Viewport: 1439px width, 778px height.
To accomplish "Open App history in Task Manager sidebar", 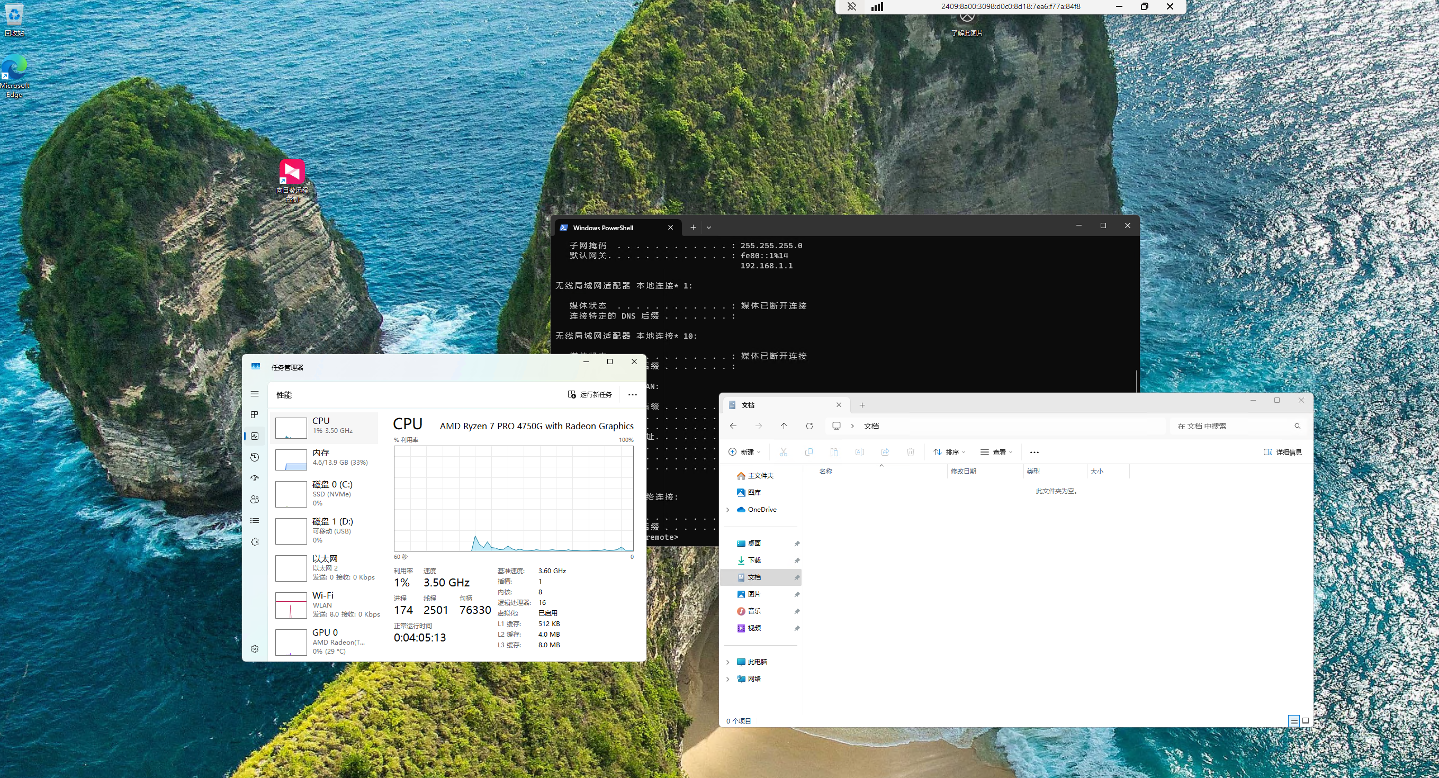I will [255, 457].
